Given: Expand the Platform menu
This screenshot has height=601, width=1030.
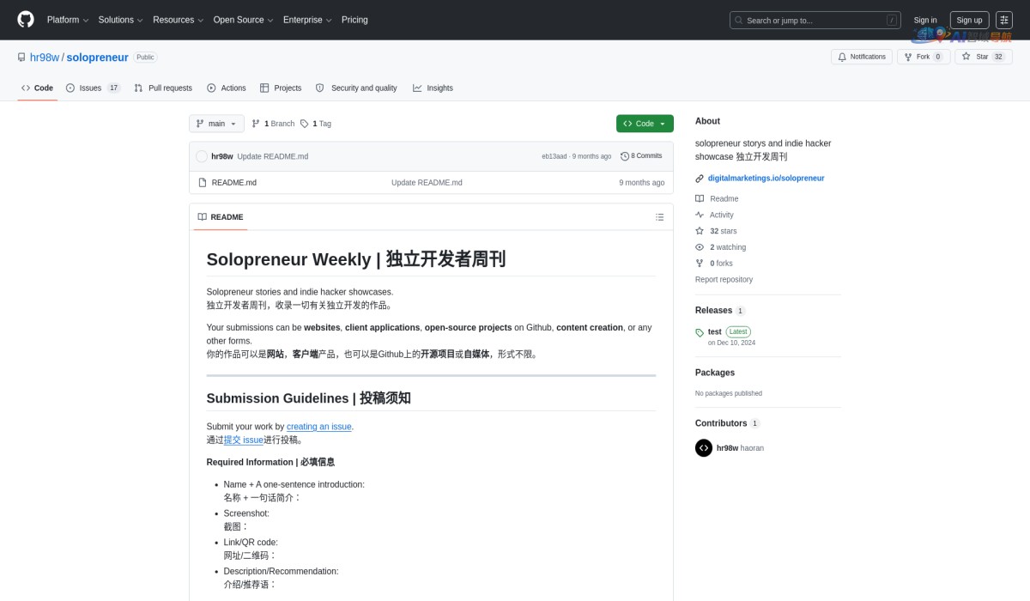Looking at the screenshot, I should pyautogui.click(x=68, y=20).
